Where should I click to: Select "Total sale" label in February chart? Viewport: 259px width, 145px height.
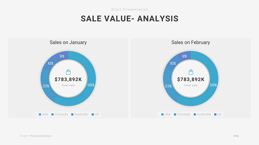coord(191,85)
